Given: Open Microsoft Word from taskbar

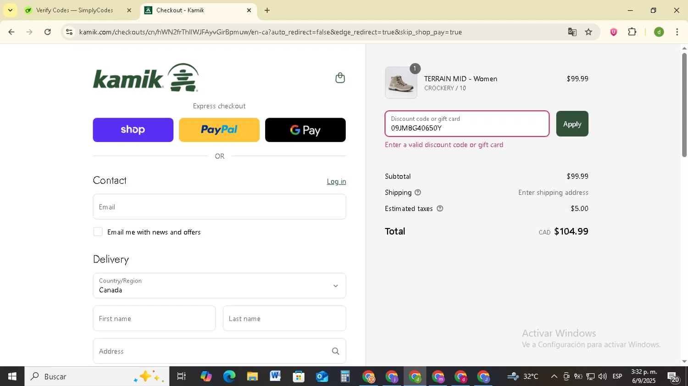Looking at the screenshot, I should 275,376.
